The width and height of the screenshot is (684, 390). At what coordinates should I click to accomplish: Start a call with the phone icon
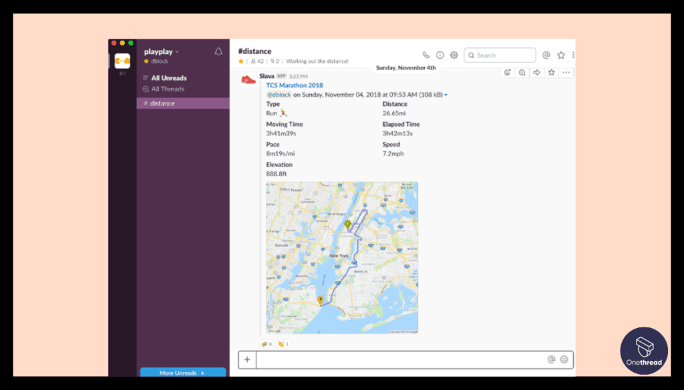coord(425,55)
